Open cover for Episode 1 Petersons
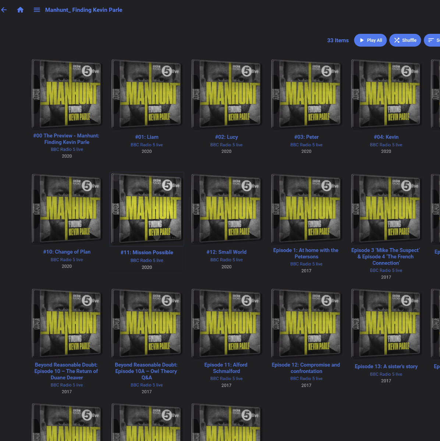 (x=306, y=208)
